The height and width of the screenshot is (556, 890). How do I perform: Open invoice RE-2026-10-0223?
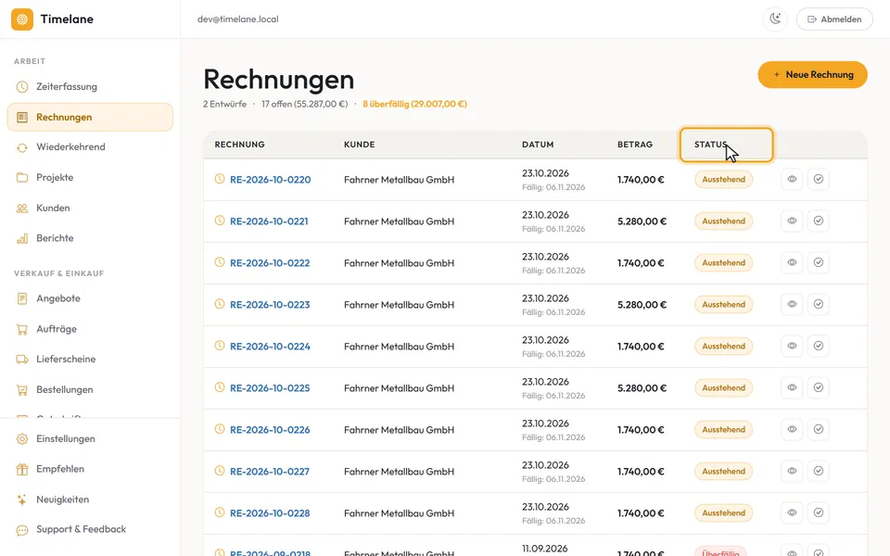[x=270, y=305]
